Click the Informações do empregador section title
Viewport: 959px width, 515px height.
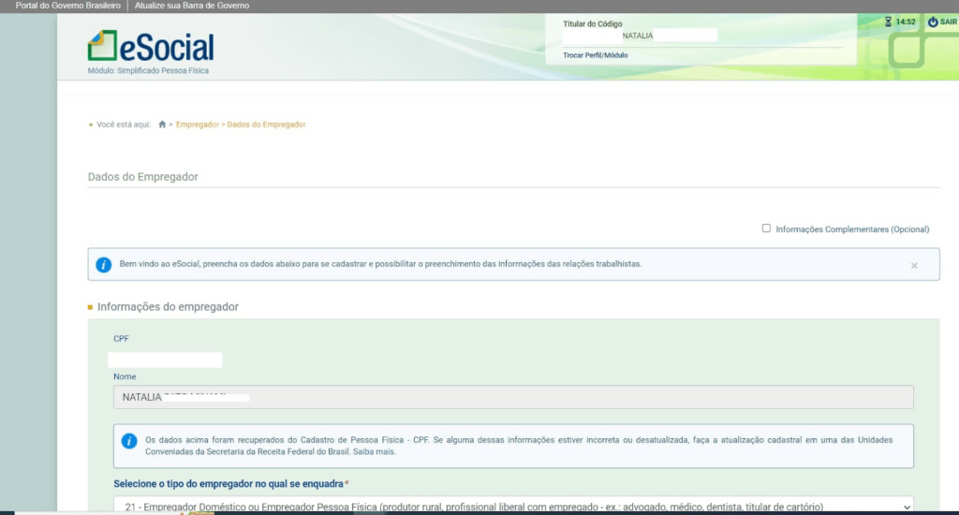pos(168,307)
